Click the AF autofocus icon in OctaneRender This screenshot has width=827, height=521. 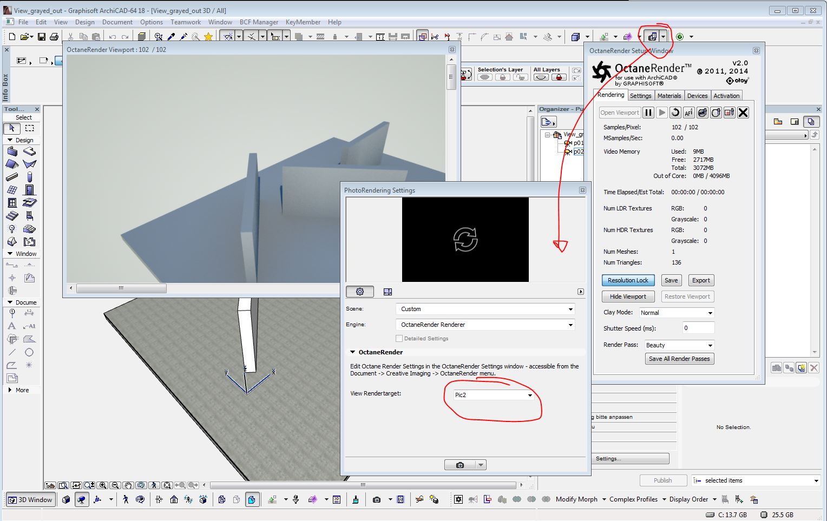point(688,113)
